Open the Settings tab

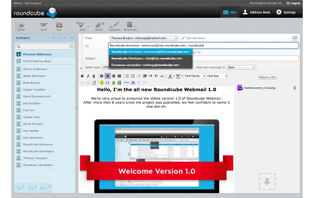click(286, 12)
